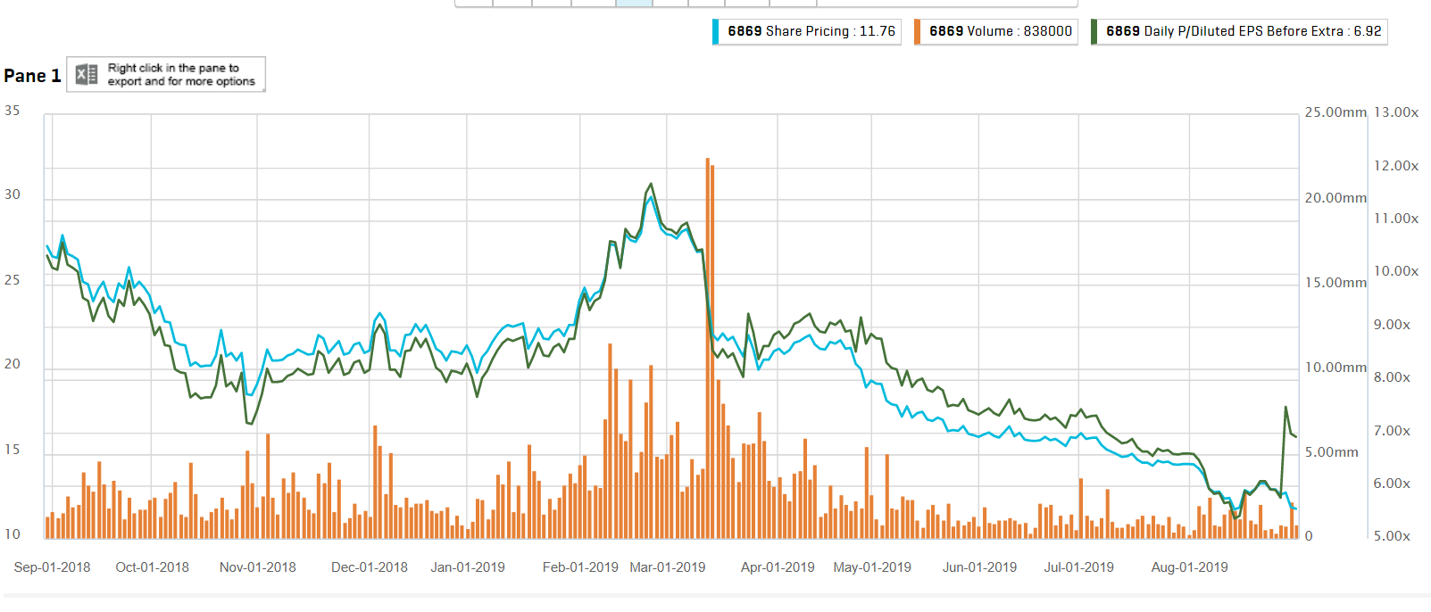Select the Daily P/Diluted EPS legend entry
Viewport: 1431px width, 612px height.
[x=1243, y=31]
